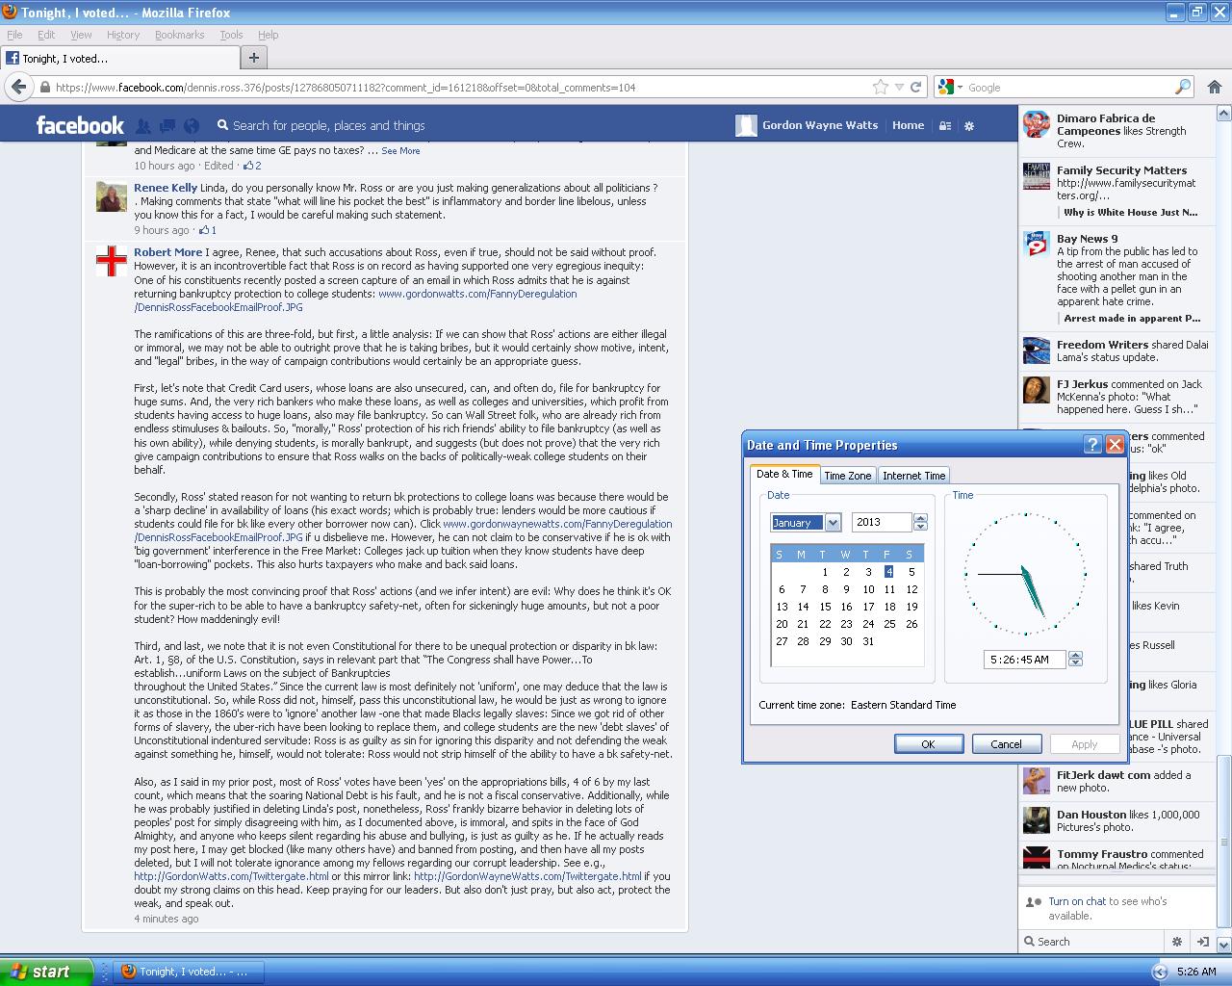Bookmark this page with the star icon

click(880, 87)
